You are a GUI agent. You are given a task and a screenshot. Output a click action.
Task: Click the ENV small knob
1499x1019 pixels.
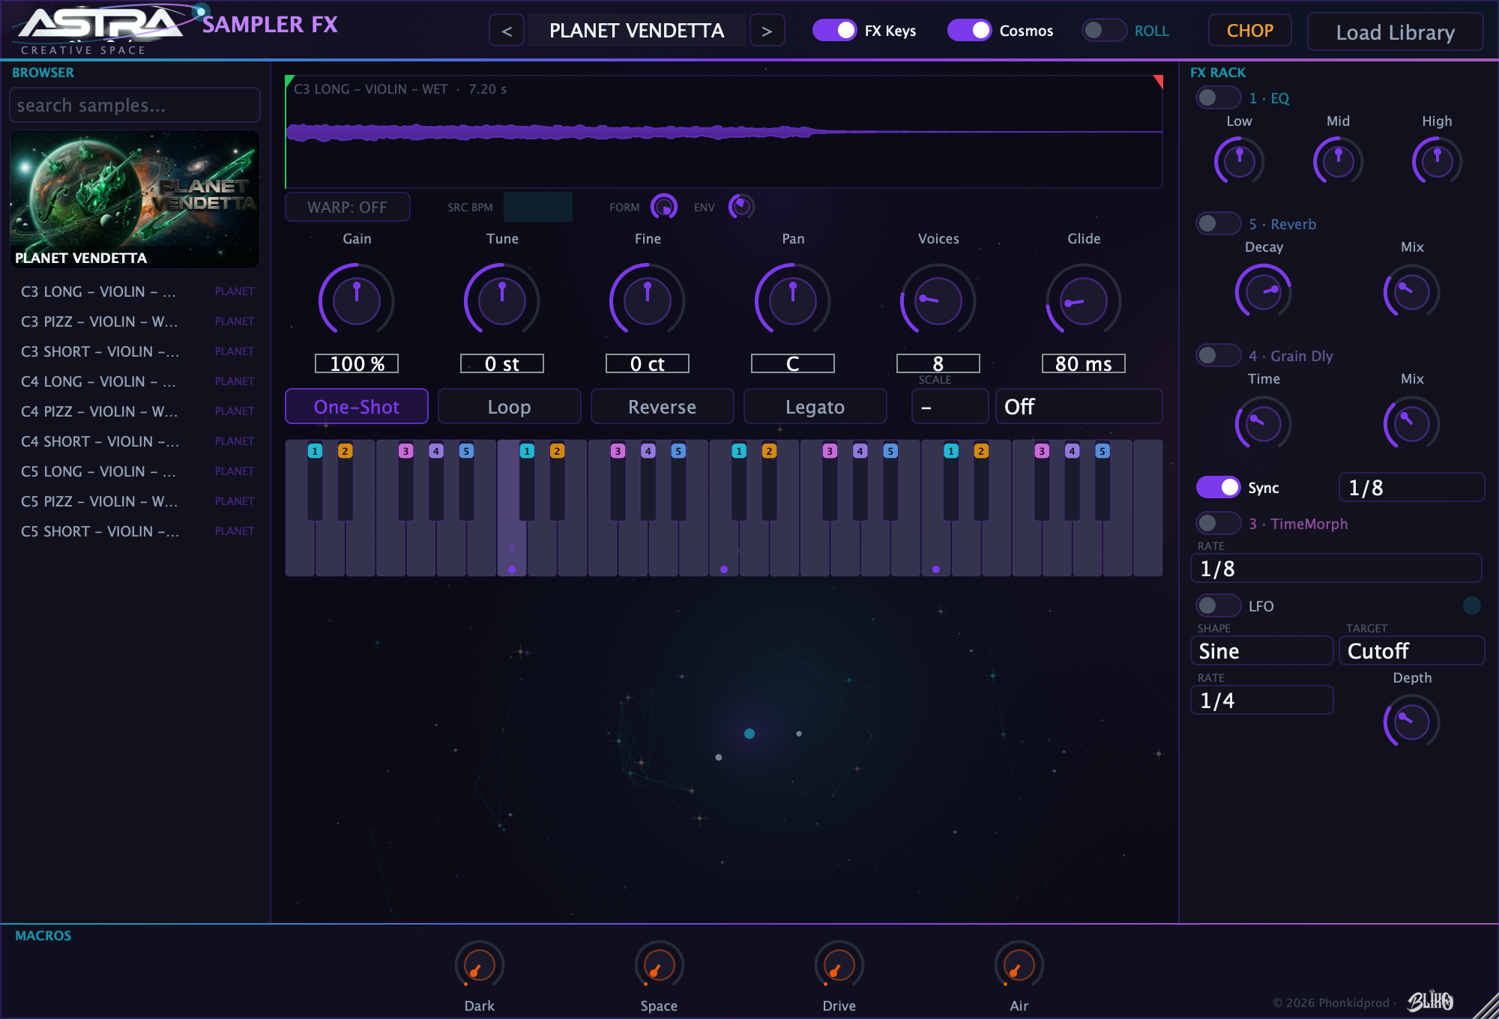pos(741,207)
